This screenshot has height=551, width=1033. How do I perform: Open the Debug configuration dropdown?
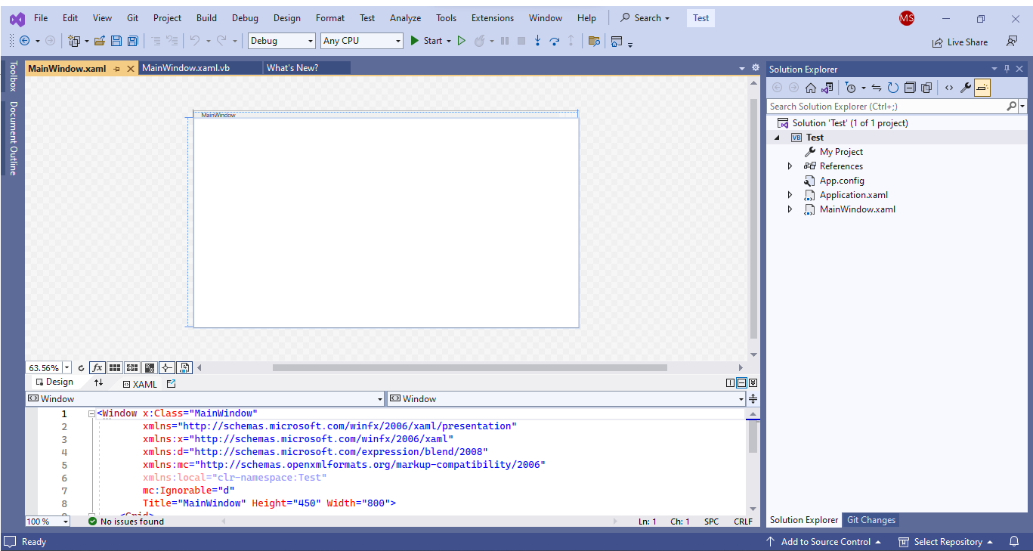[x=282, y=41]
